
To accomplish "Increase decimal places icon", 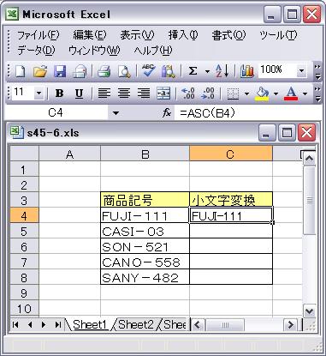I will pyautogui.click(x=188, y=94).
